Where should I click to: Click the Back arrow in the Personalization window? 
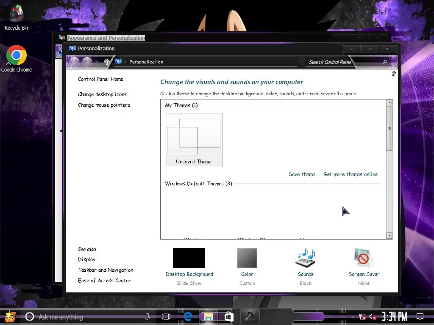tap(75, 62)
